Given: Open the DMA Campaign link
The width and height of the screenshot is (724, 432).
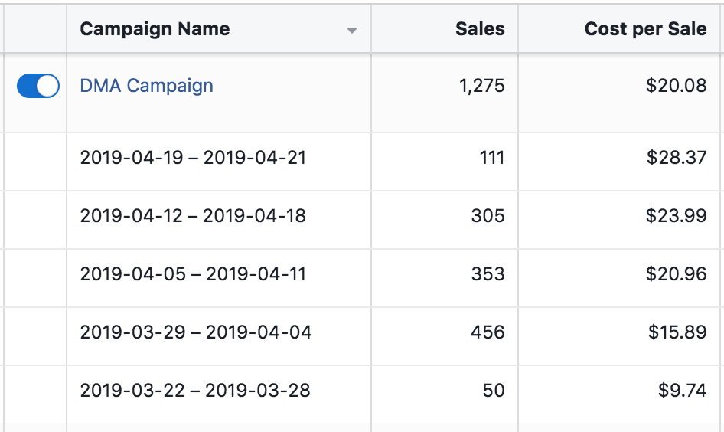Looking at the screenshot, I should [146, 86].
